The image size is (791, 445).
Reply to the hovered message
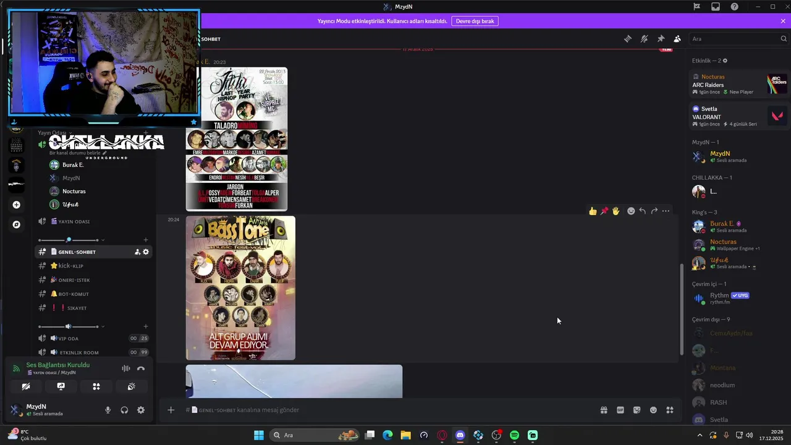pyautogui.click(x=643, y=211)
